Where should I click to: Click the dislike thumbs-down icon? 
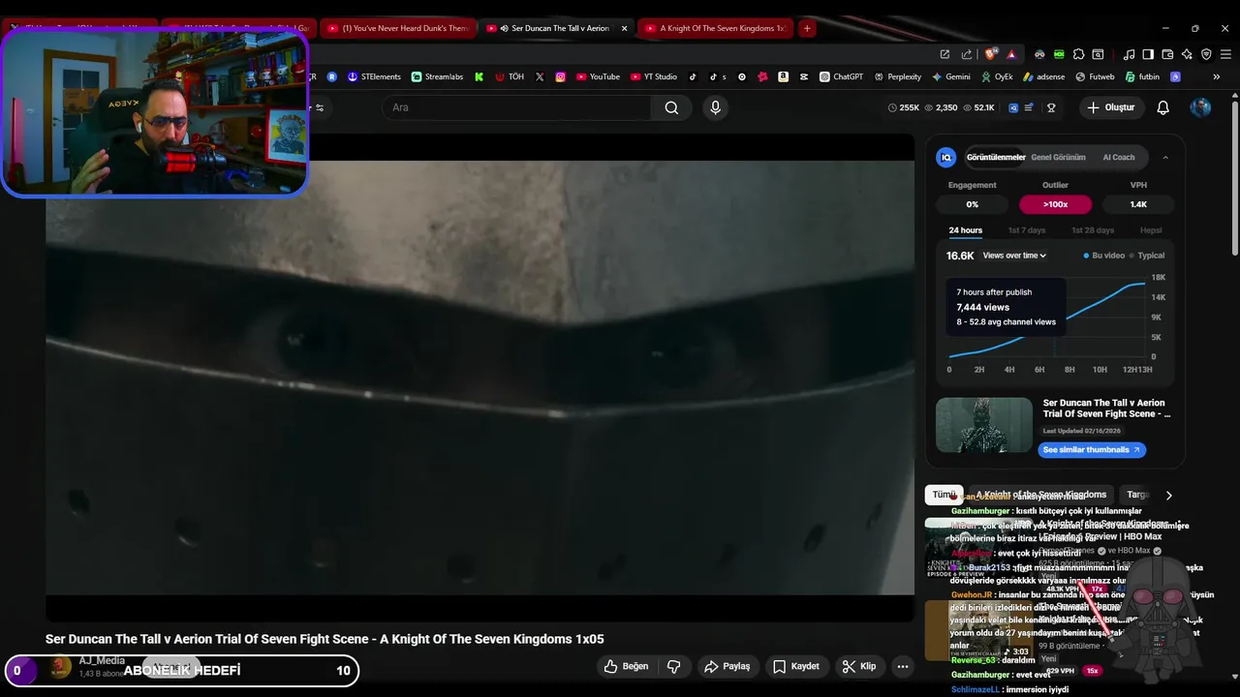(x=673, y=666)
